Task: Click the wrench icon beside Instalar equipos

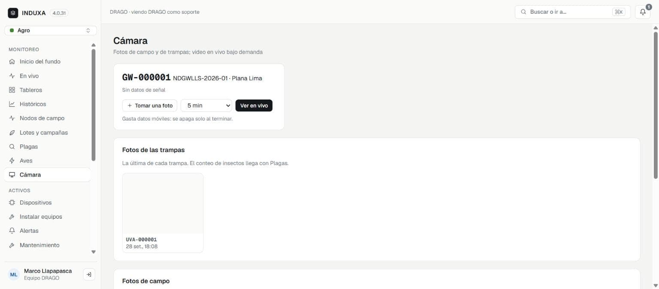Action: click(12, 217)
